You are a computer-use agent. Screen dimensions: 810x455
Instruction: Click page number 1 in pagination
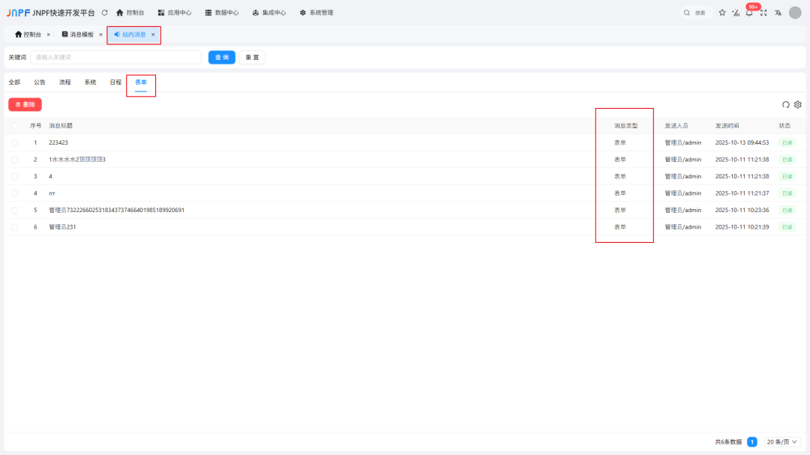[x=752, y=442]
